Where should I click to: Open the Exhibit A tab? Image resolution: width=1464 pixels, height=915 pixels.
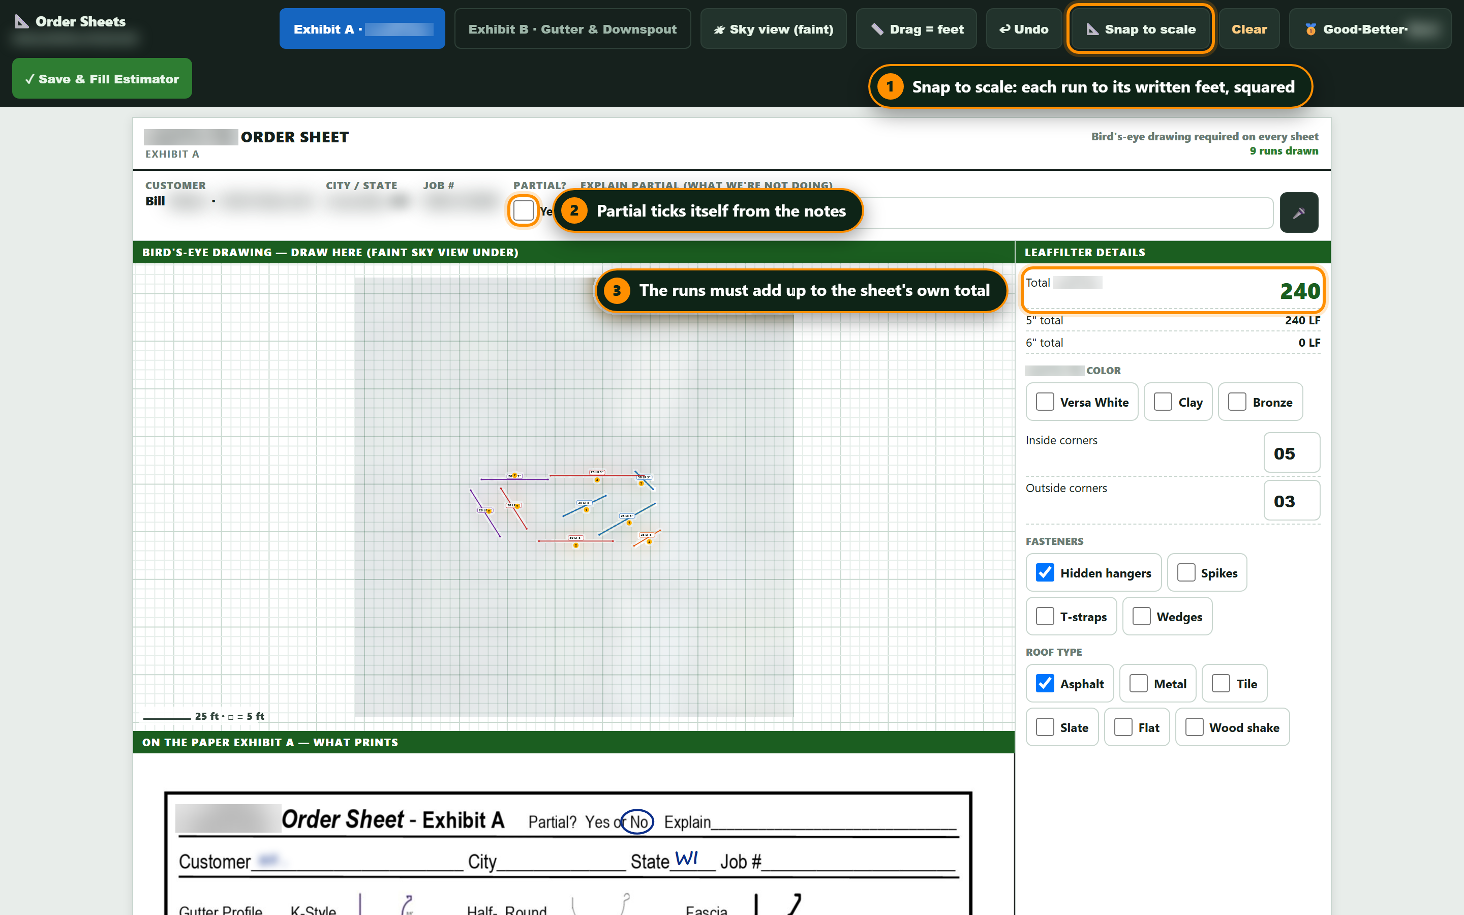[x=362, y=28]
